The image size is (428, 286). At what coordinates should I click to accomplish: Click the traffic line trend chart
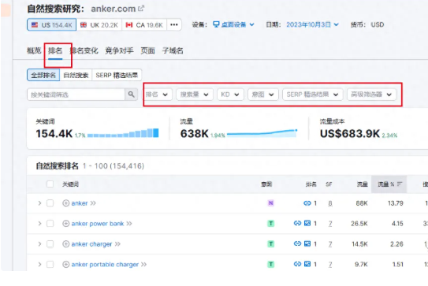click(262, 133)
